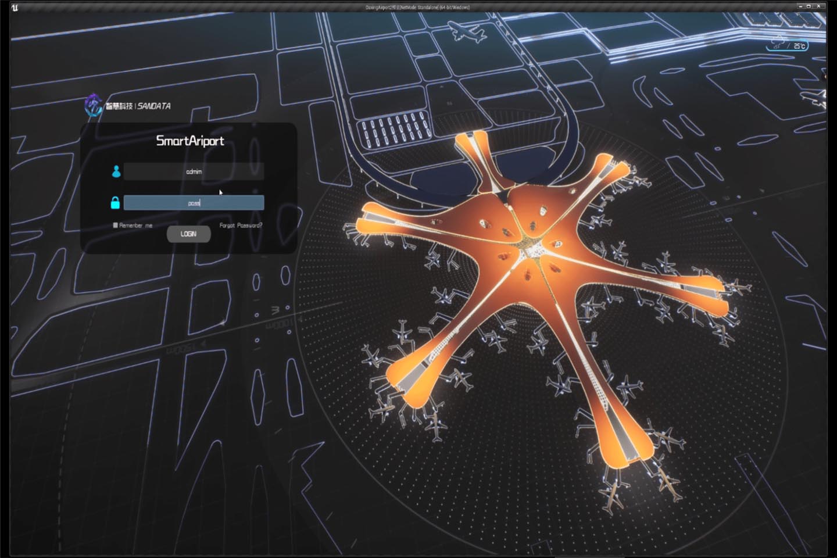The height and width of the screenshot is (558, 837).
Task: Enable the Remember me checkbox
Action: (x=115, y=224)
